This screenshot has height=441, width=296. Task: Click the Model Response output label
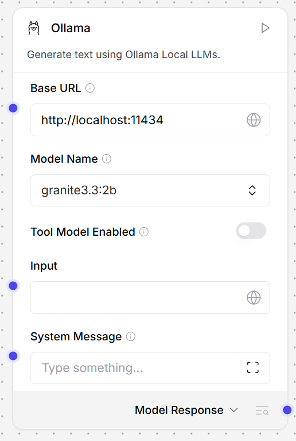pyautogui.click(x=179, y=411)
